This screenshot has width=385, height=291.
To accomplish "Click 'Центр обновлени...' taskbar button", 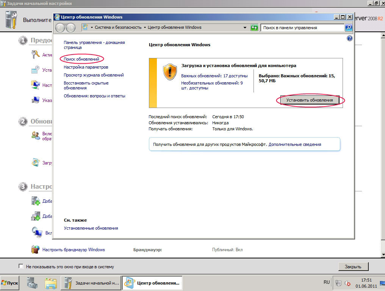I will point(152,283).
